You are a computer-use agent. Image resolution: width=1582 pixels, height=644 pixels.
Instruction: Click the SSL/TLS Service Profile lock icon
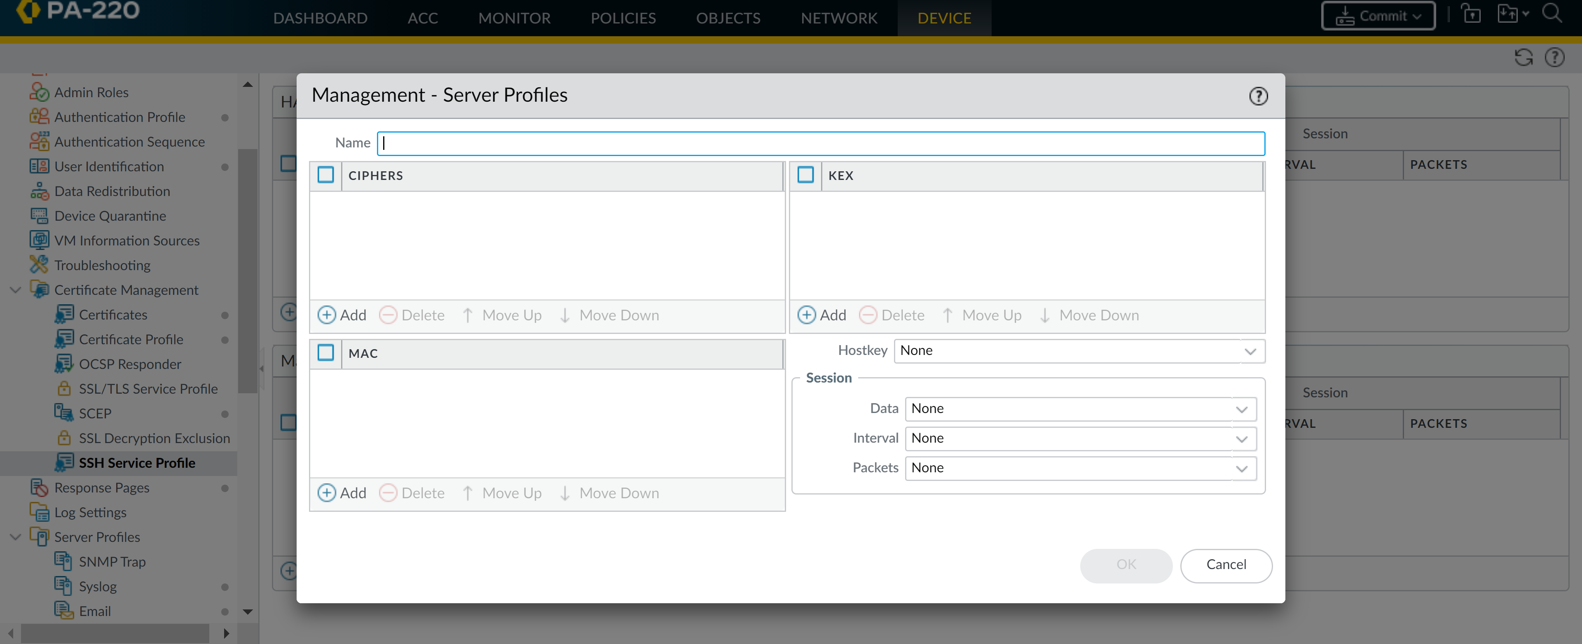64,389
